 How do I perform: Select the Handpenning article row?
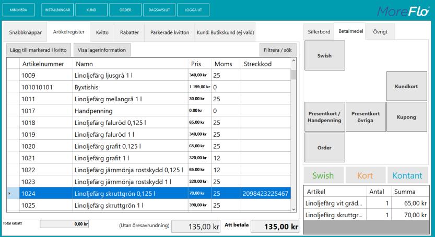pos(149,111)
